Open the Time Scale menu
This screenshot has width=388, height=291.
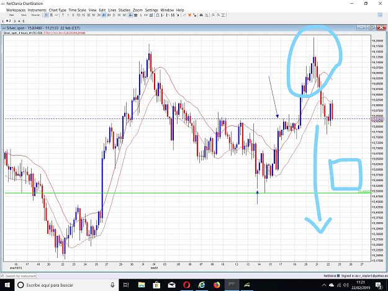click(77, 10)
